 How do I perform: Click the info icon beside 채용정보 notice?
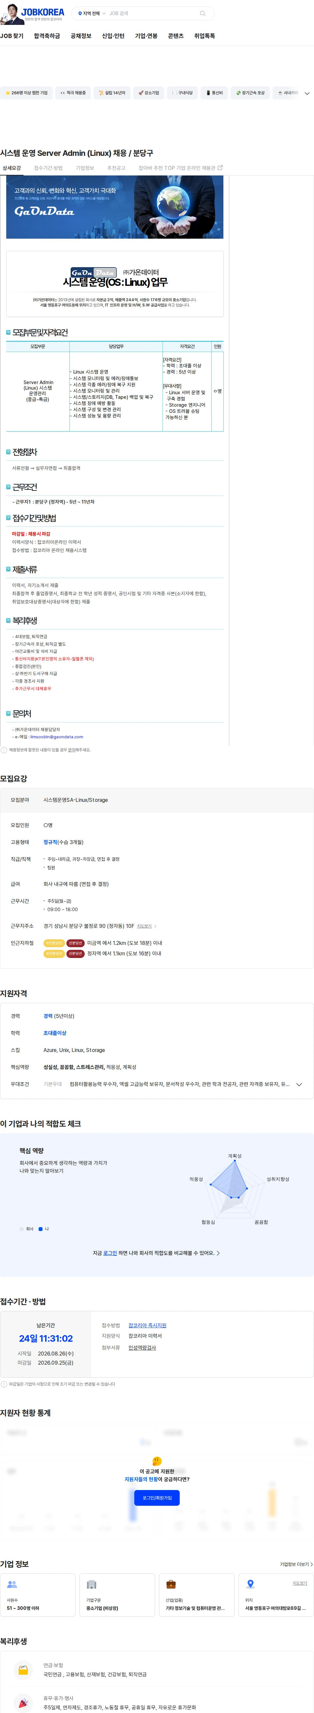click(4, 750)
